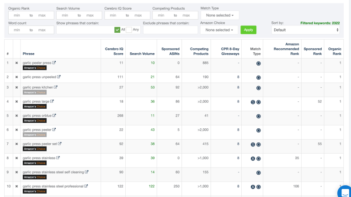Sort by Competing Products column header
Screen dimensions: 351x197
[x=199, y=51]
